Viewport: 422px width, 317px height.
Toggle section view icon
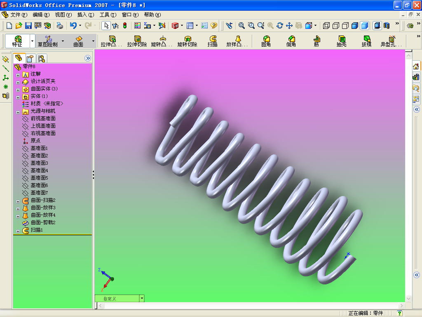[387, 26]
